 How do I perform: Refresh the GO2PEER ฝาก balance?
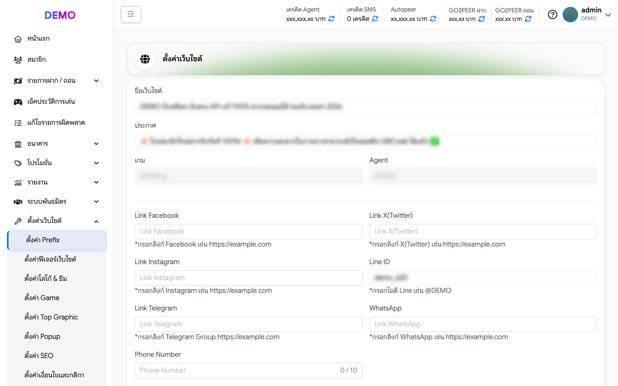pos(482,19)
